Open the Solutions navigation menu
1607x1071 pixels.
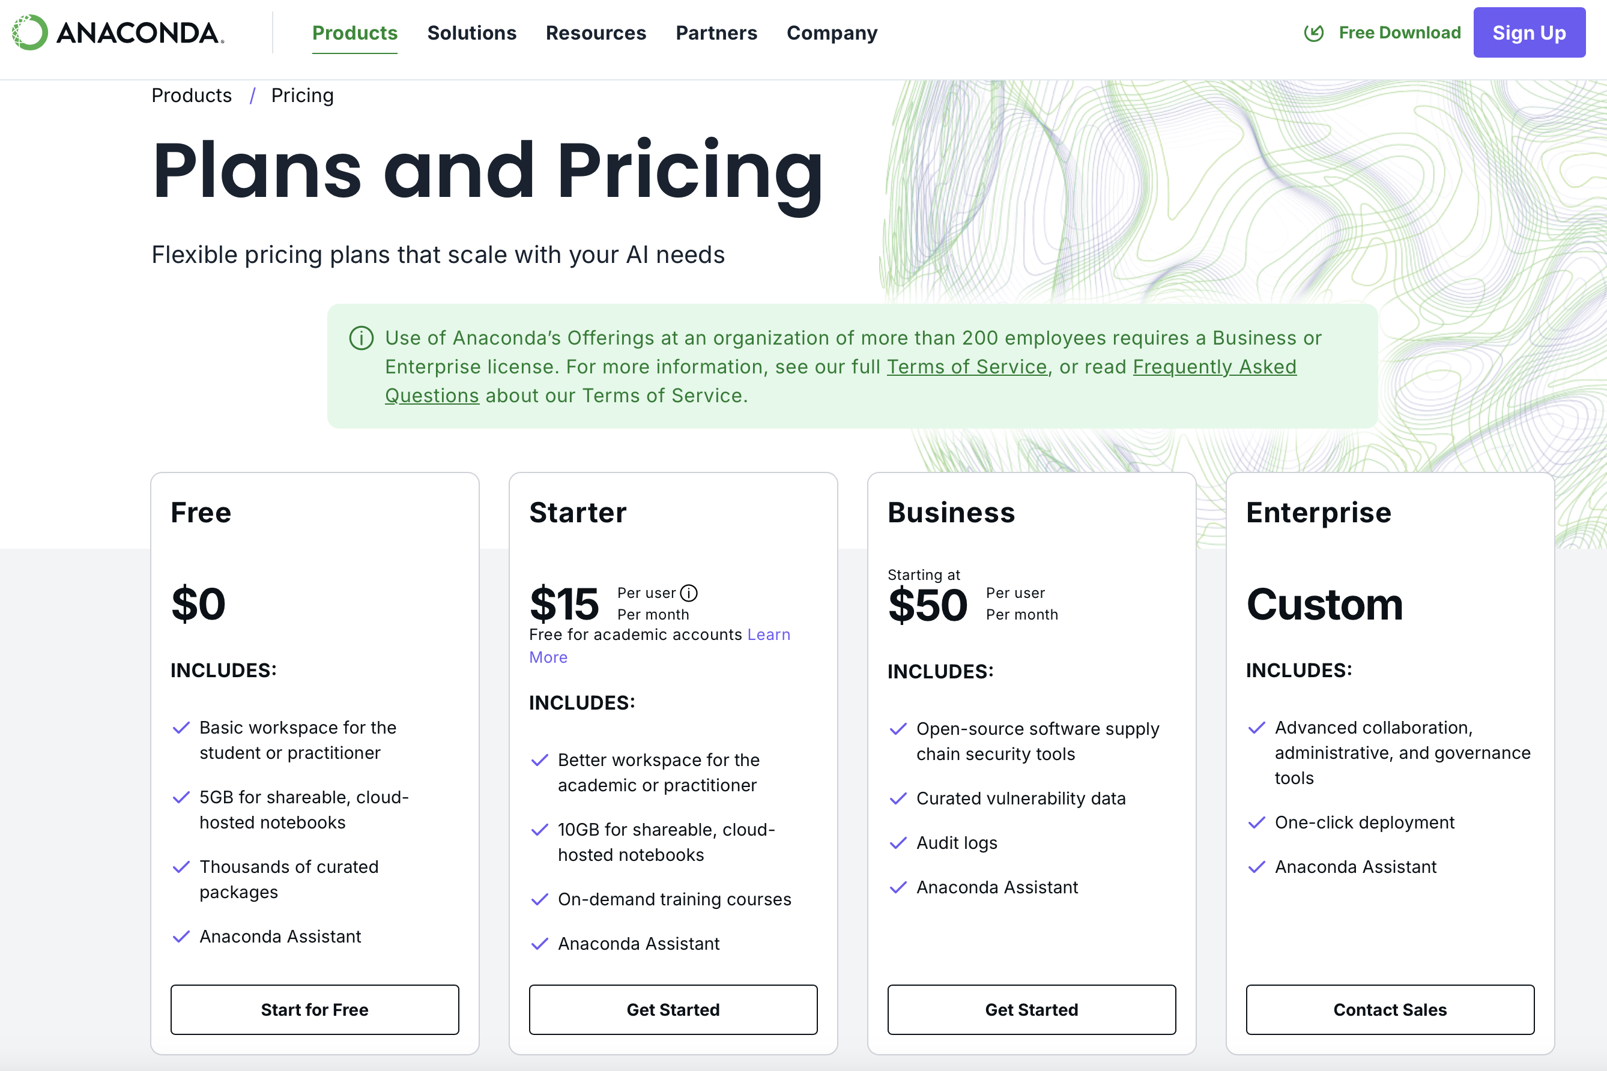tap(471, 33)
